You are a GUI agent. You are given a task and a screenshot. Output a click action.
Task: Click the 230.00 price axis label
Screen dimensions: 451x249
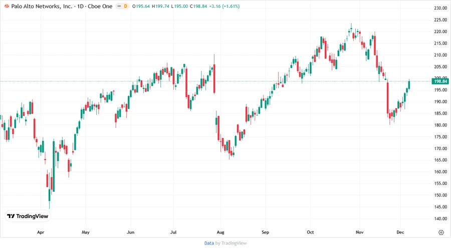pos(440,8)
